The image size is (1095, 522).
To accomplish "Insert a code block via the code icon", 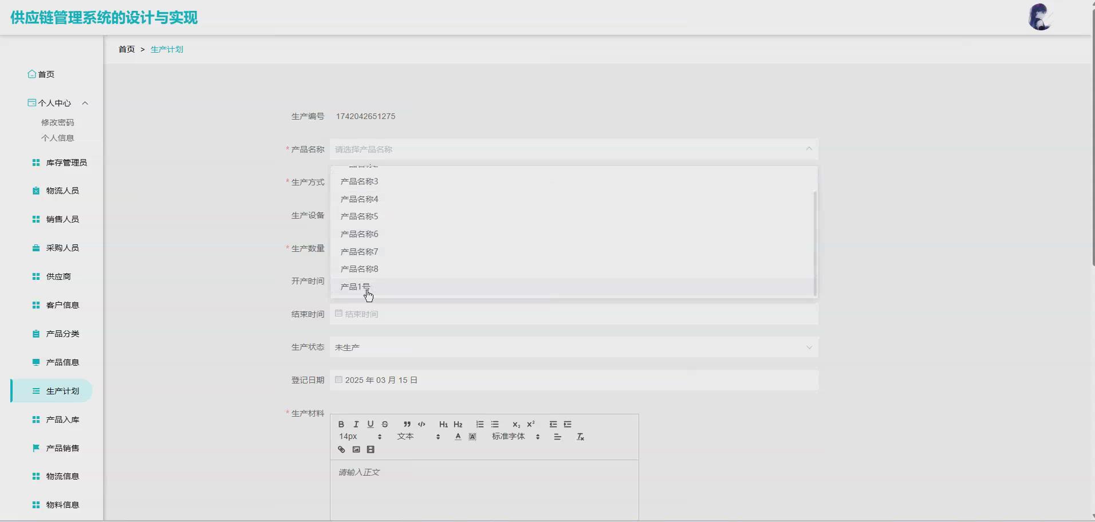I will [x=422, y=424].
